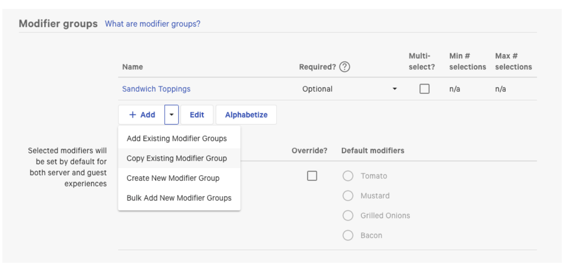Select the Mustard default modifier radio
This screenshot has width=569, height=269.
pos(348,196)
